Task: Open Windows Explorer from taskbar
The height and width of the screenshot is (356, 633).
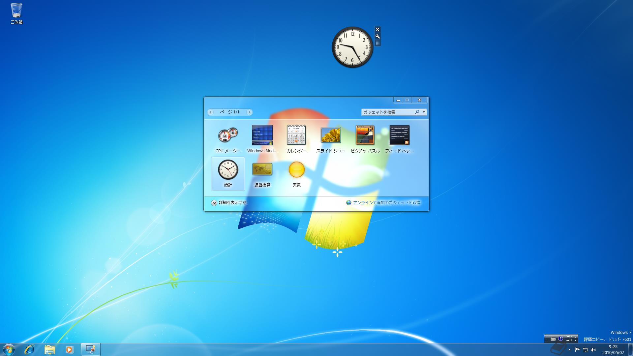Action: (x=49, y=349)
